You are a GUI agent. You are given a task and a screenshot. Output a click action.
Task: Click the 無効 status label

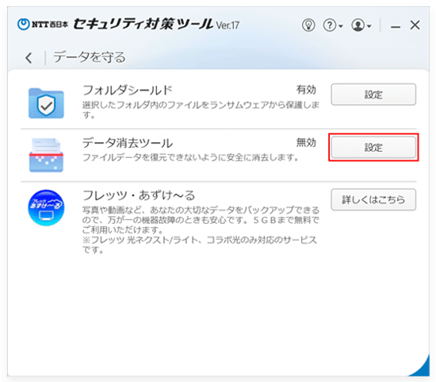click(306, 142)
